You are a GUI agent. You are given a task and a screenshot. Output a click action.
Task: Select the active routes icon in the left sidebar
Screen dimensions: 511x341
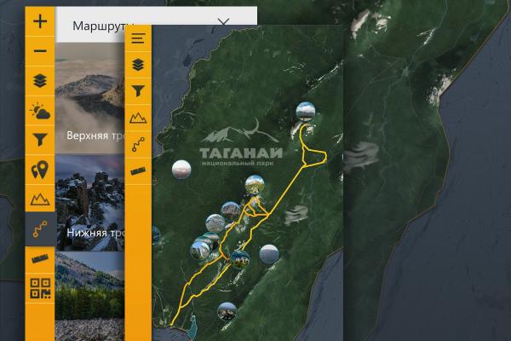tap(40, 228)
